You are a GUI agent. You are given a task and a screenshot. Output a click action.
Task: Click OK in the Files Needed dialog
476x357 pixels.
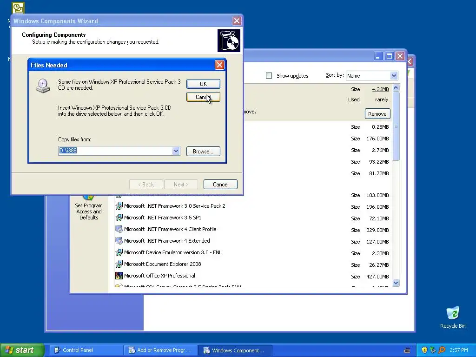point(203,84)
